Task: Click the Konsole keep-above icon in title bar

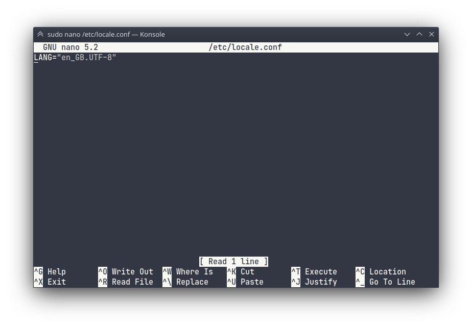Action: coord(40,34)
